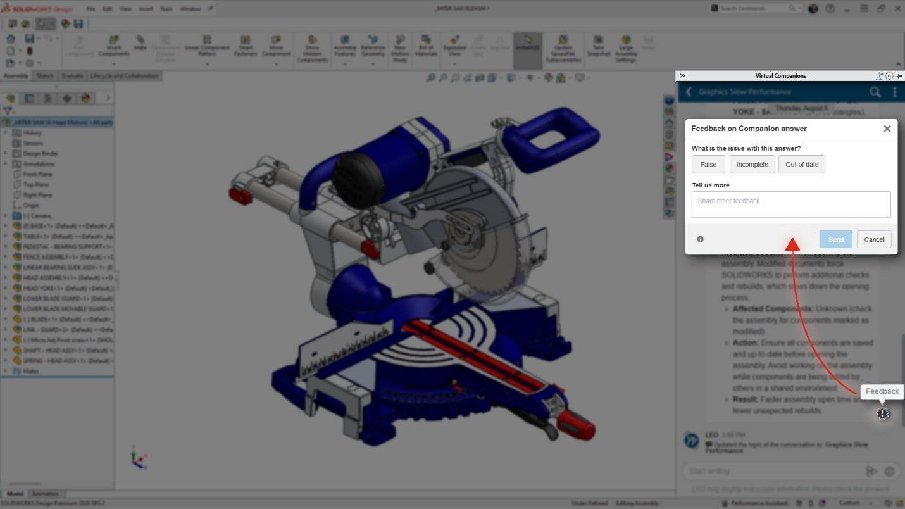The image size is (905, 509).
Task: Open Large Assembly Settings
Action: point(625,48)
